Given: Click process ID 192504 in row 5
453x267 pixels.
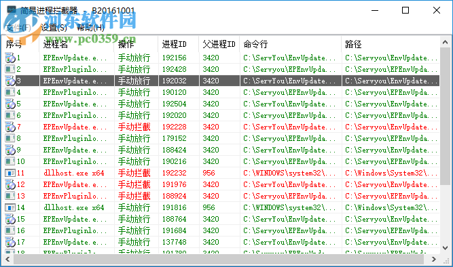Looking at the screenshot, I should pos(175,104).
